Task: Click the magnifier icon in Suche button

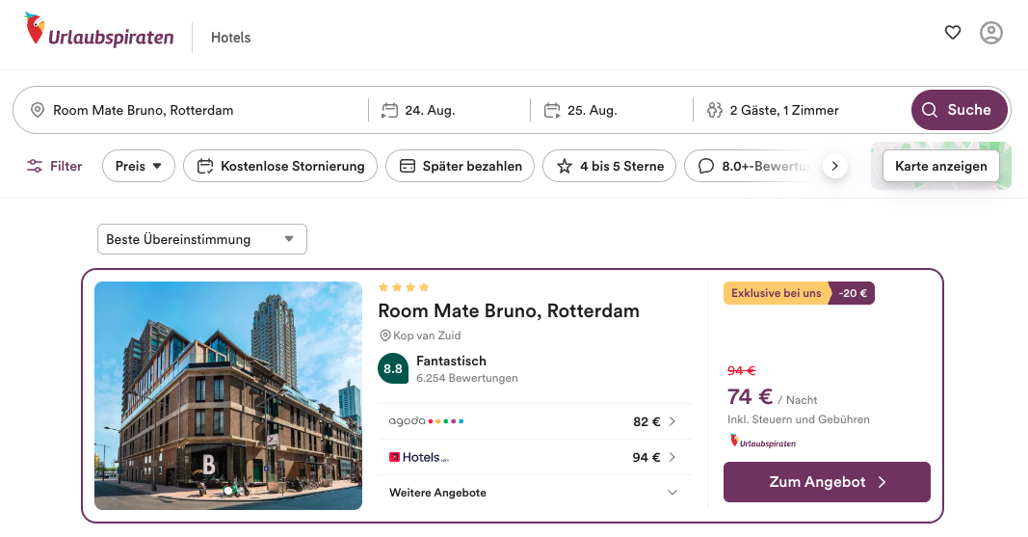Action: pos(930,110)
